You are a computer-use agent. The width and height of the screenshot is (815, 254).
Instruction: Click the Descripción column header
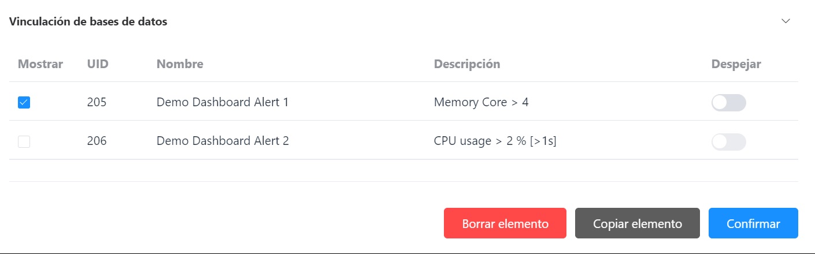(467, 64)
